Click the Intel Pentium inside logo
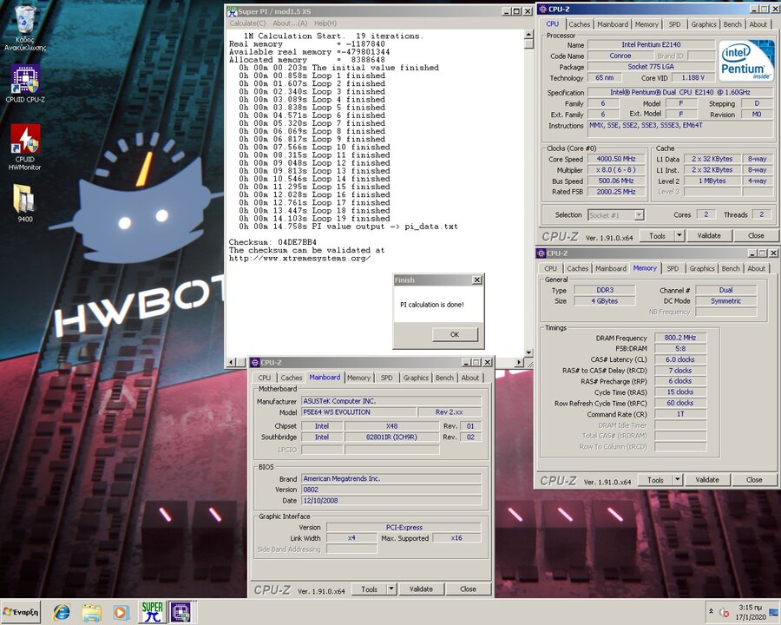 [745, 62]
